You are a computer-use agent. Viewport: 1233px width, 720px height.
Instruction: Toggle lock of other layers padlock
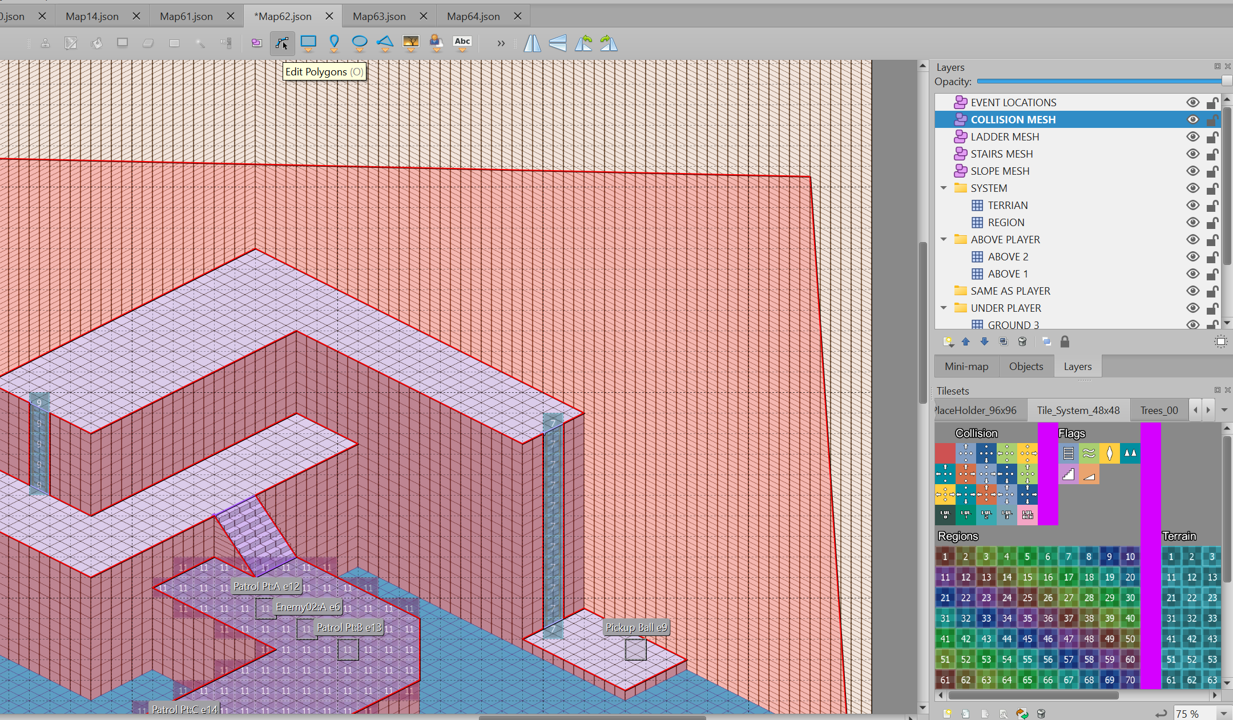(x=1065, y=341)
